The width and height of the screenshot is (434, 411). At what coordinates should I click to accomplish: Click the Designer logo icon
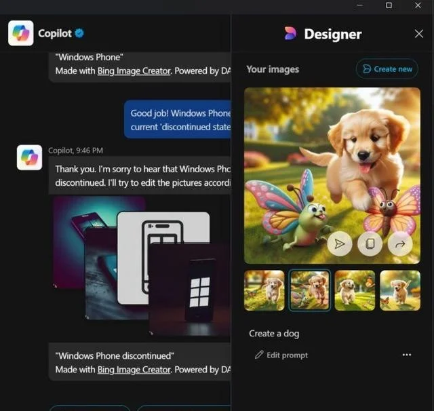click(290, 34)
